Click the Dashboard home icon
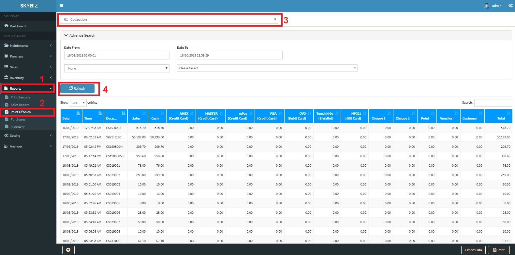515x255 pixels. click(x=6, y=26)
